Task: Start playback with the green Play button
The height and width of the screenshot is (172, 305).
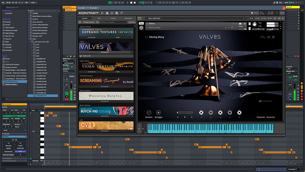Action: (x=128, y=3)
